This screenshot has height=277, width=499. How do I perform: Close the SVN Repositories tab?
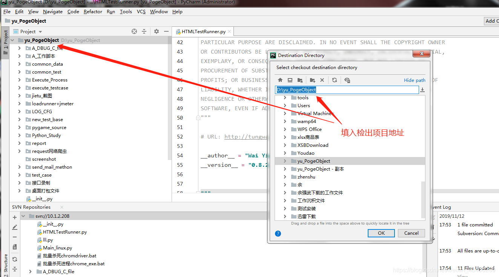pyautogui.click(x=62, y=207)
